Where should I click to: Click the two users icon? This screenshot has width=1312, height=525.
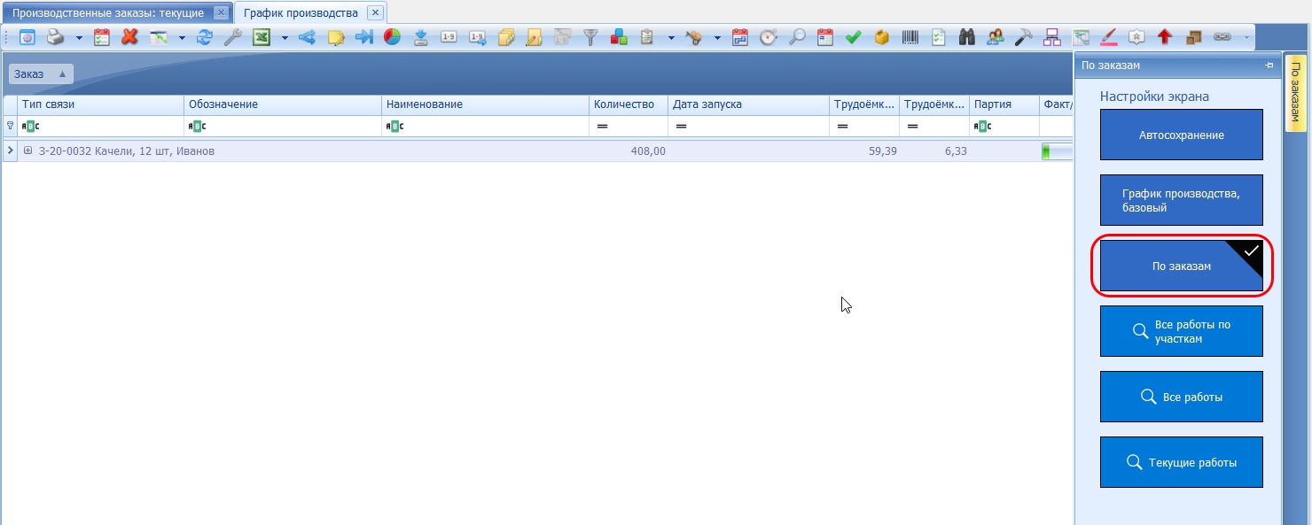996,37
